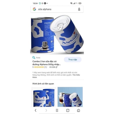Go back using the browser back arrow

(35, 110)
